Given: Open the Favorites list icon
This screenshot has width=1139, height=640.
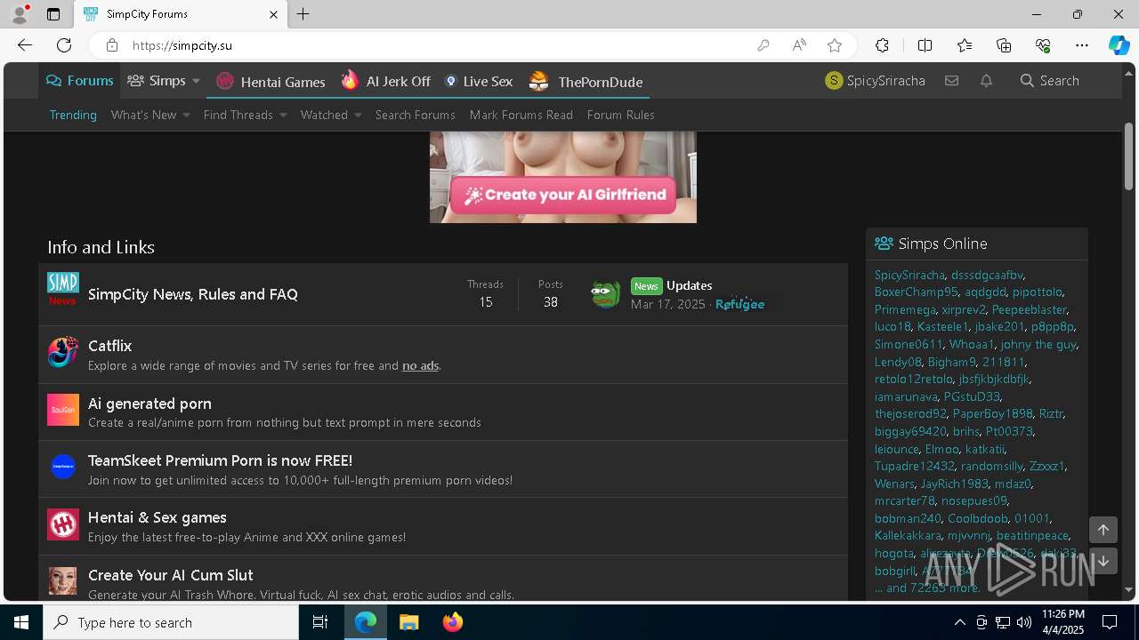Looking at the screenshot, I should tap(965, 45).
